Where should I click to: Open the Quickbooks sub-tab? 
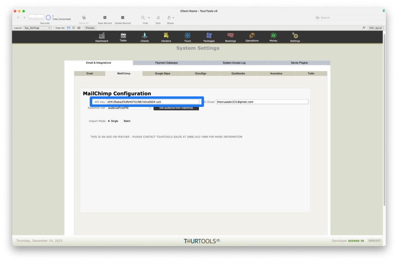pos(238,74)
